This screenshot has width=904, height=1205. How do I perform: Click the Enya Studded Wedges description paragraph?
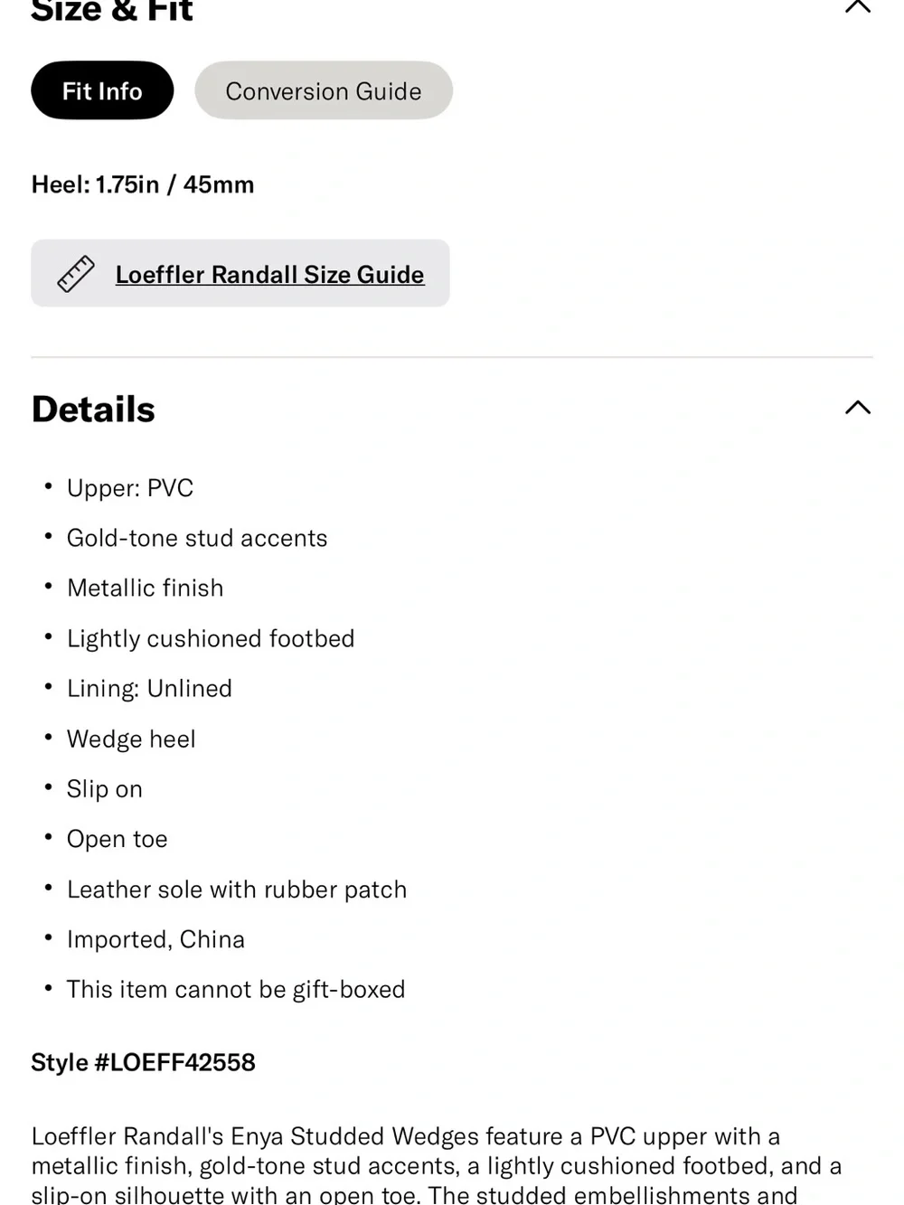click(x=437, y=1165)
